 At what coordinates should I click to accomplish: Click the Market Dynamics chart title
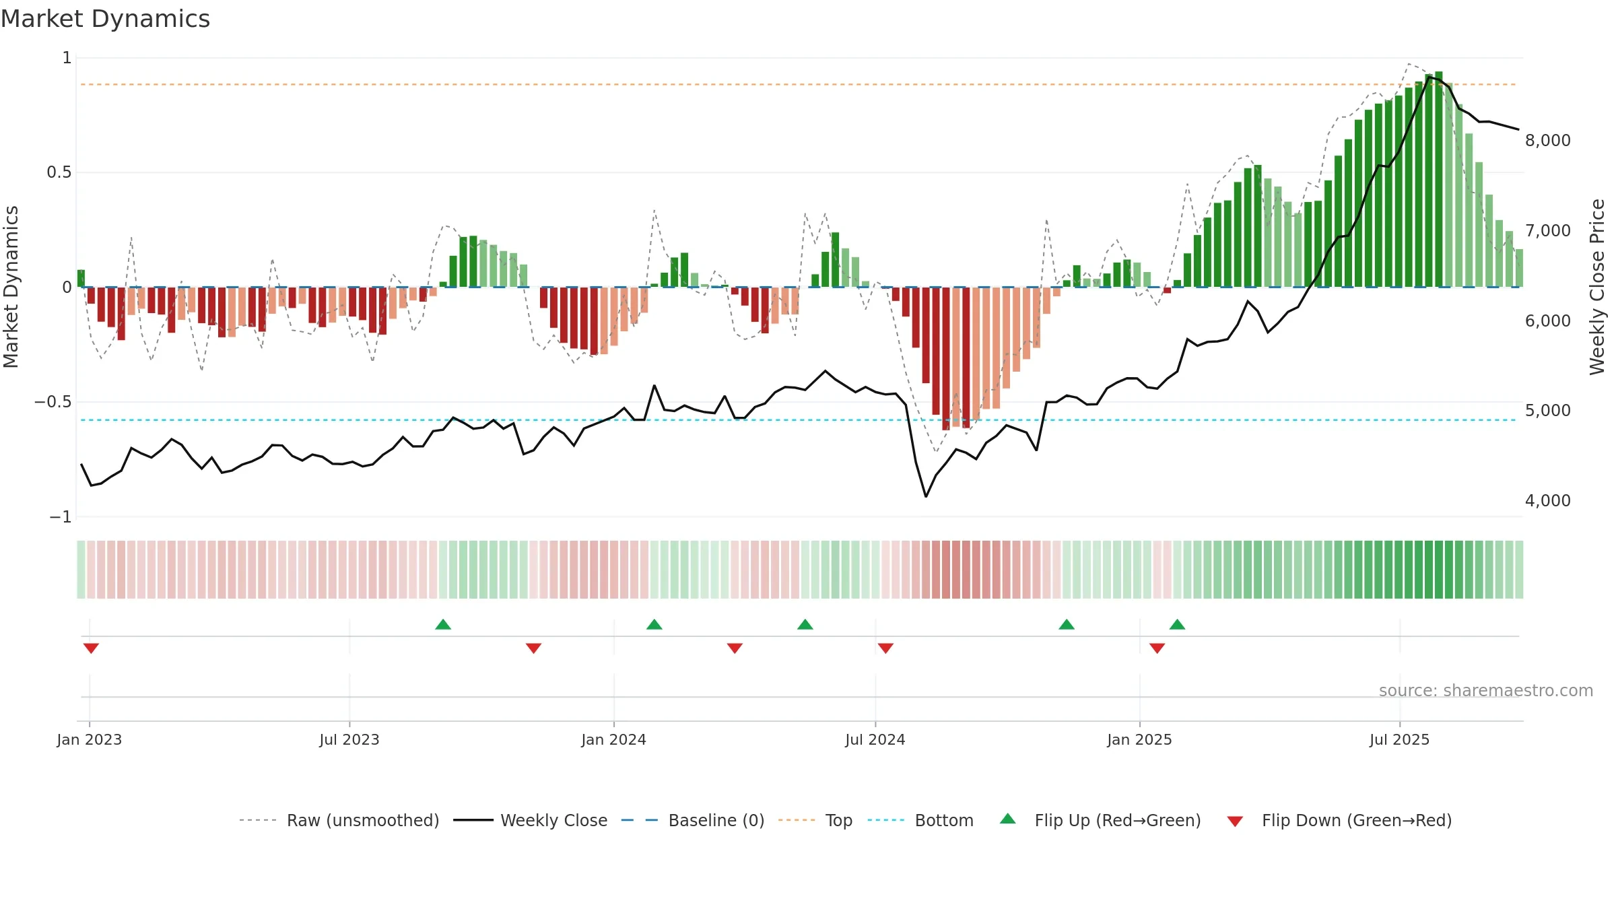coord(105,19)
